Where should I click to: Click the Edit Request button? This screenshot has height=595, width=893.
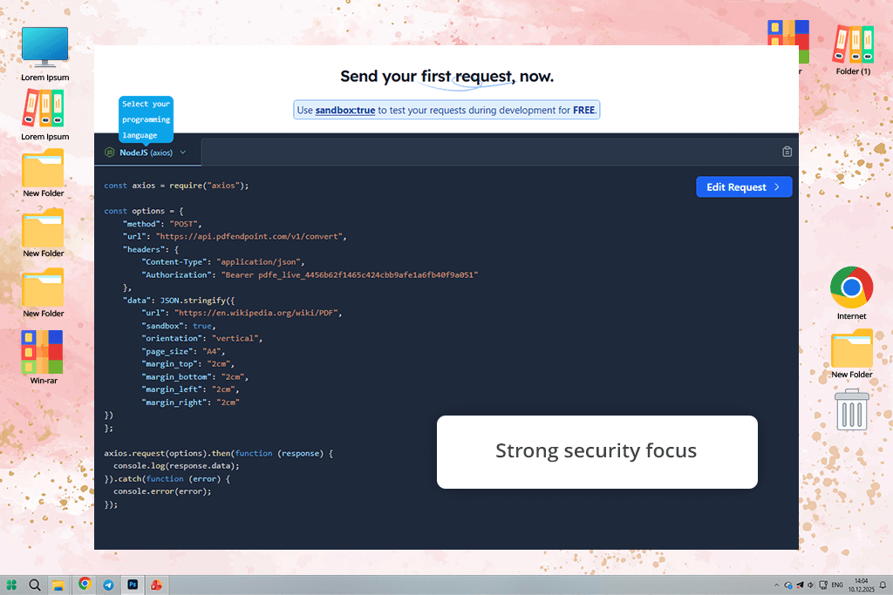pyautogui.click(x=744, y=187)
